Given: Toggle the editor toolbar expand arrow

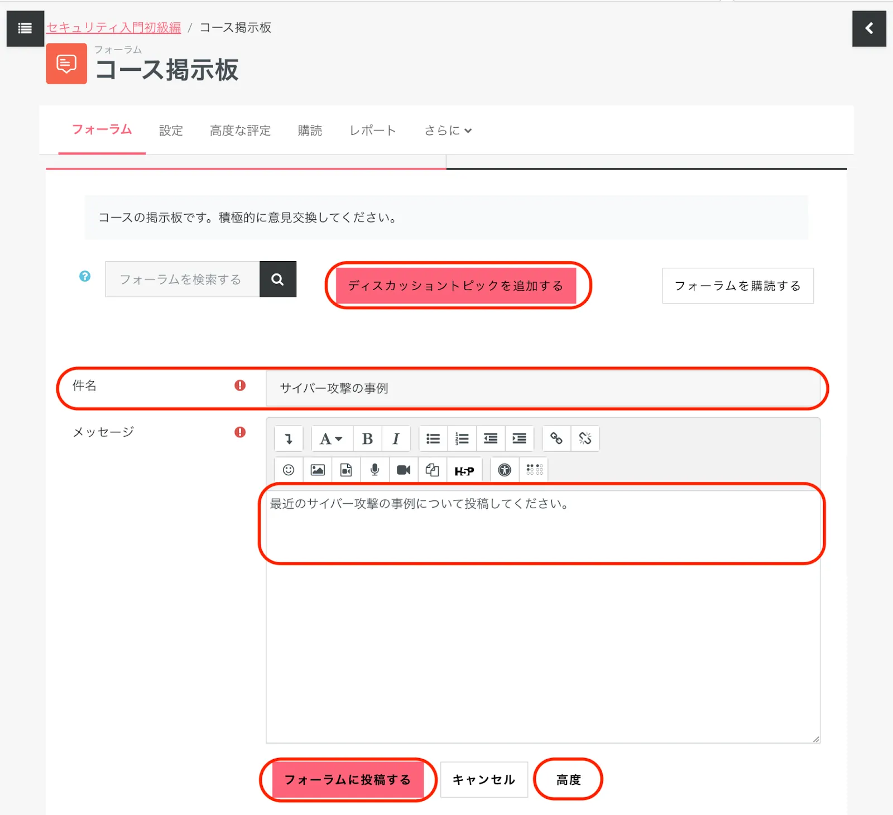Looking at the screenshot, I should pos(289,439).
